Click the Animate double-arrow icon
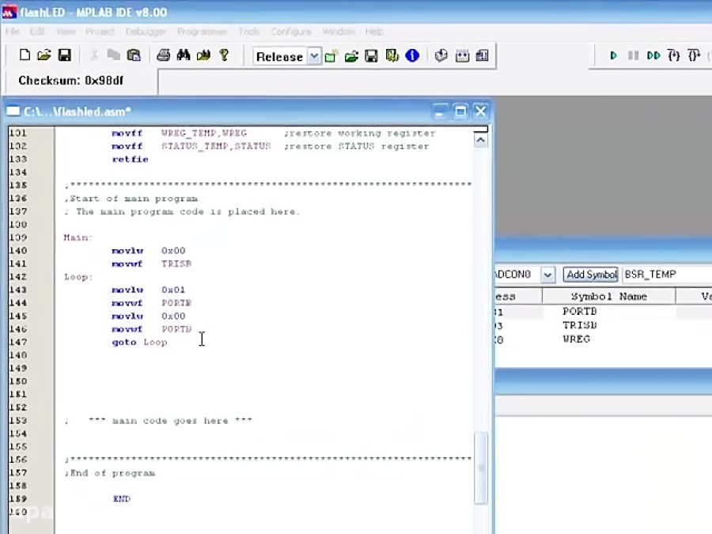712x534 pixels. coord(653,55)
